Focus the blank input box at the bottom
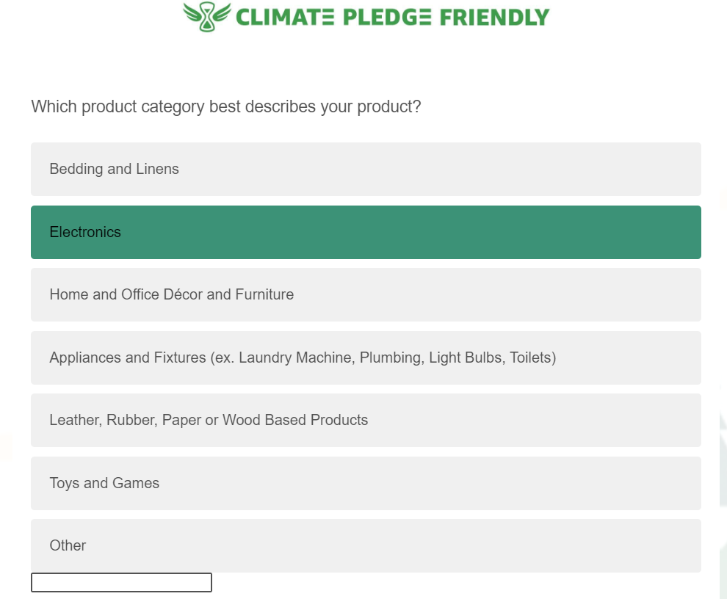The height and width of the screenshot is (599, 727). pyautogui.click(x=121, y=582)
